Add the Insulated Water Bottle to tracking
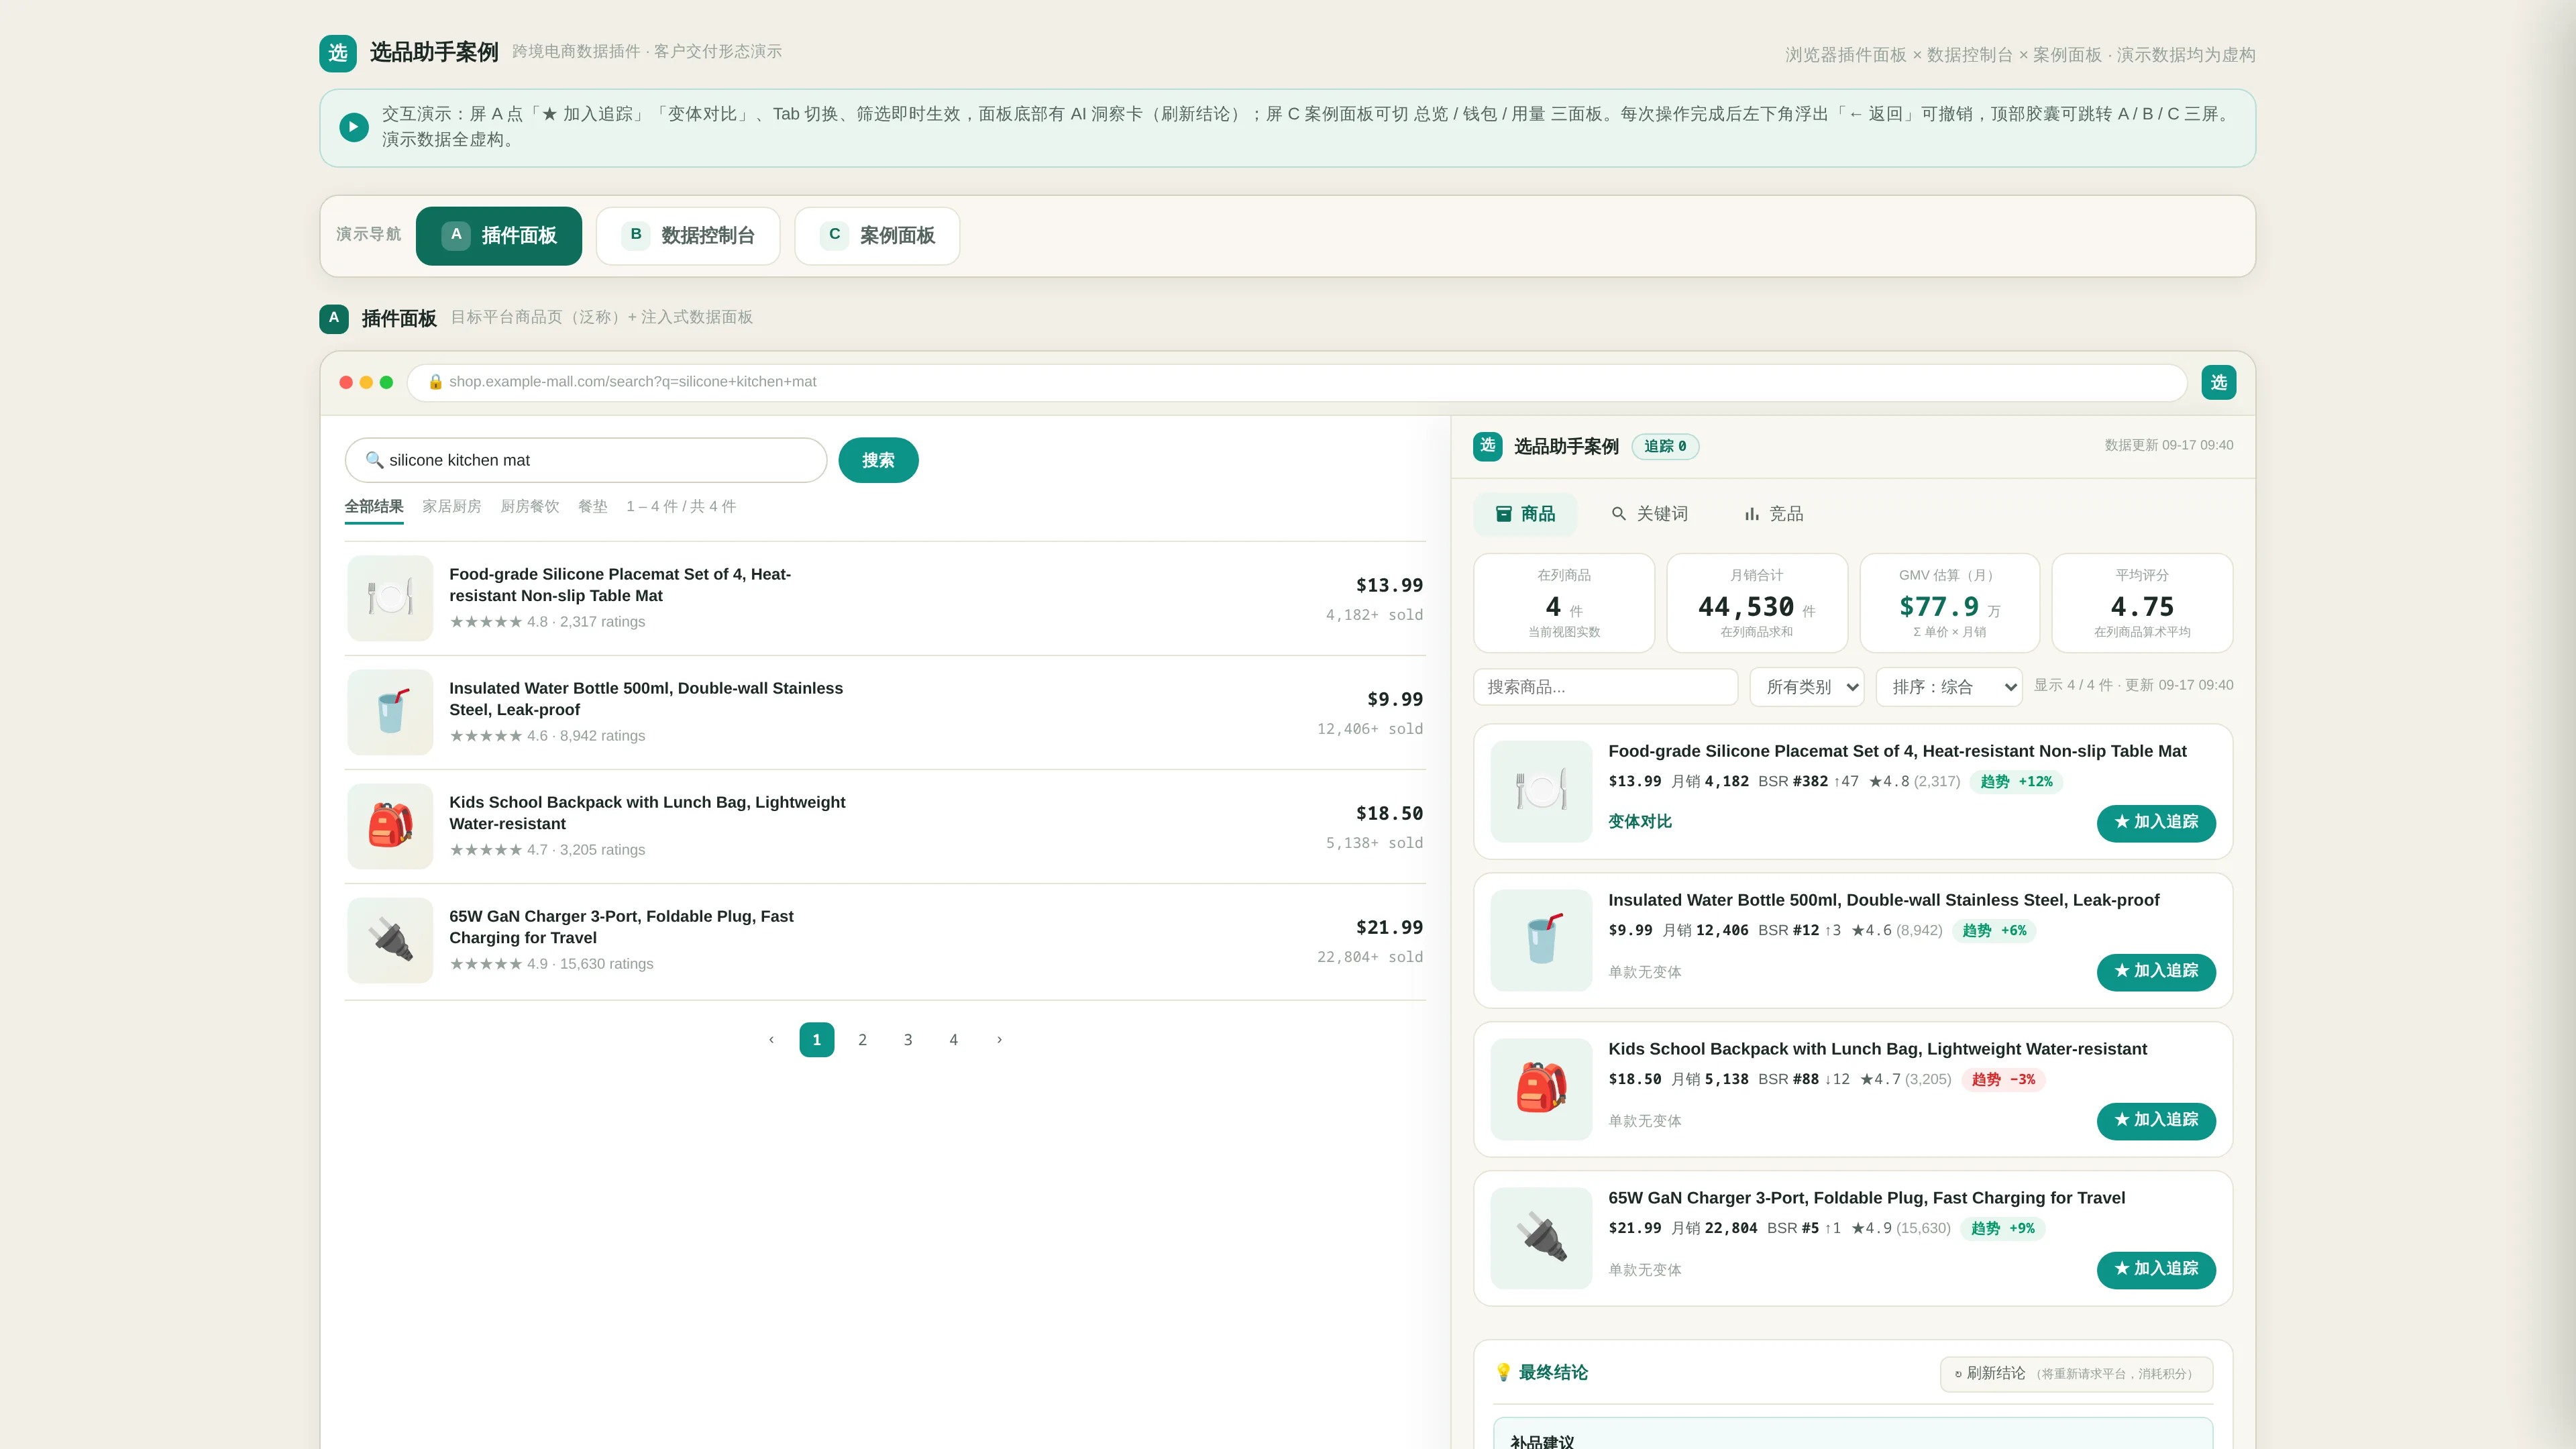 (x=2156, y=972)
